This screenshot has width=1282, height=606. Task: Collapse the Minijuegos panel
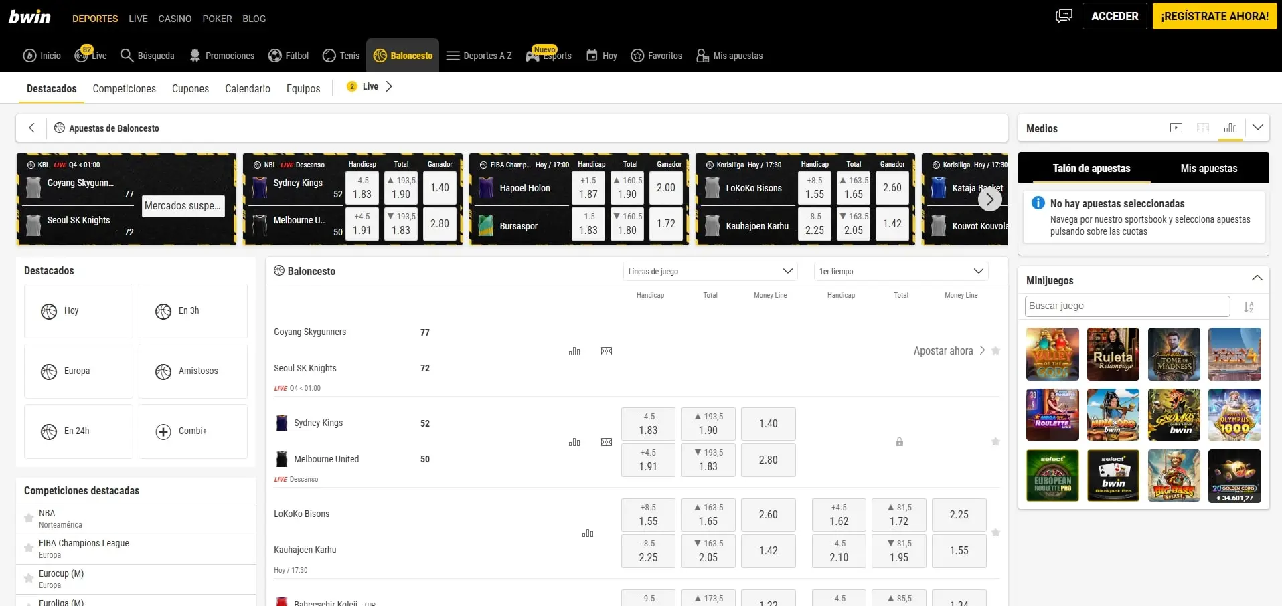pyautogui.click(x=1257, y=278)
